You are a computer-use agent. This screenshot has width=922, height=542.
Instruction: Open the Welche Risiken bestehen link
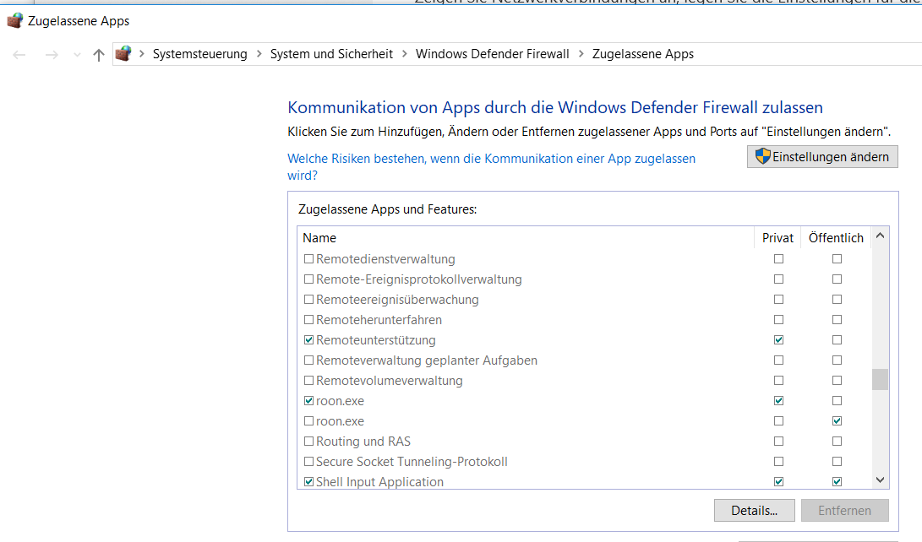point(491,167)
